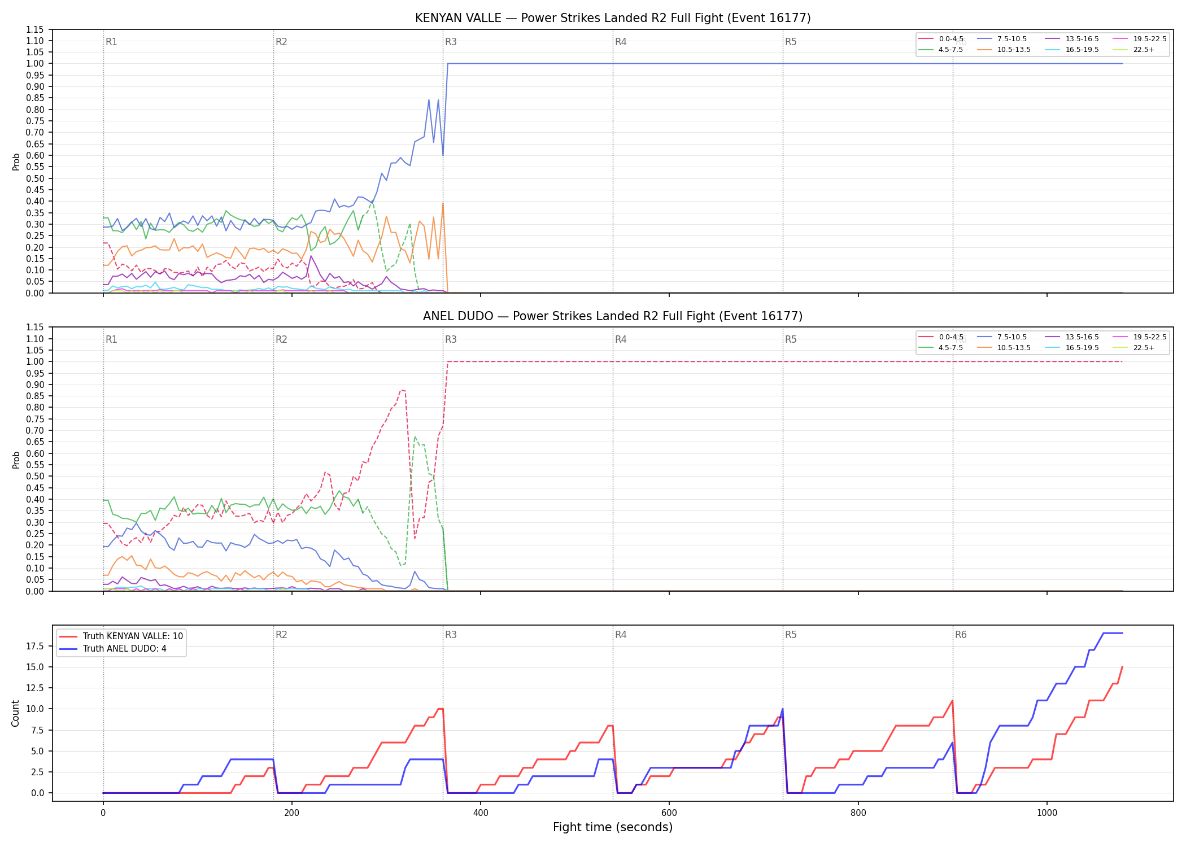Screen dimensions: 1186x847
Task: Click R5 round marker in KENYAN VALLE chart
Action: click(791, 42)
